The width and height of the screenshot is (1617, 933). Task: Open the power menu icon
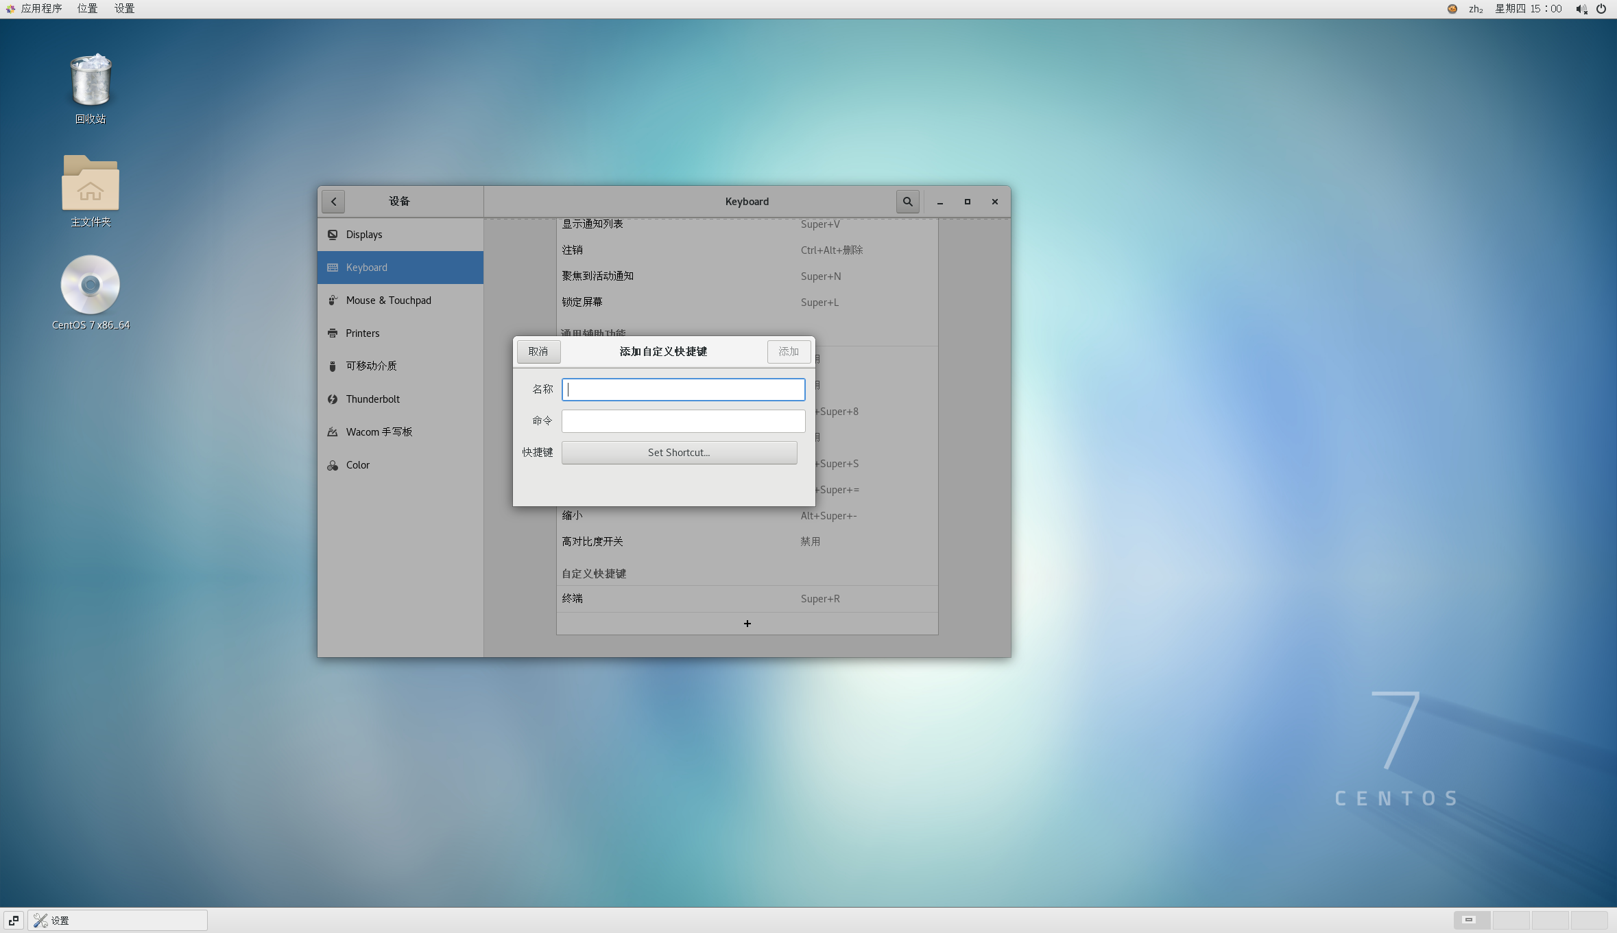coord(1601,9)
